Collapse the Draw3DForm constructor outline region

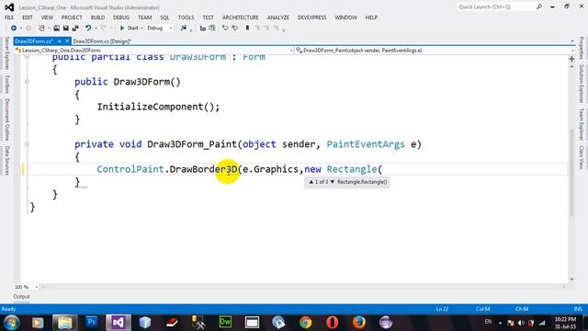(27, 82)
